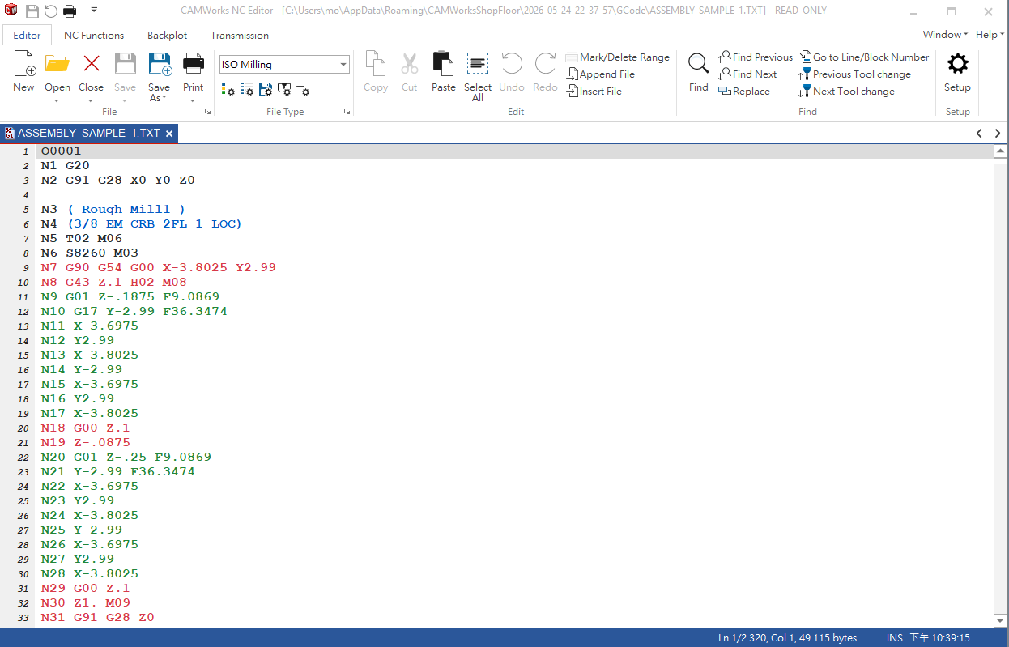The image size is (1009, 647).
Task: Click the Paste clipboard icon
Action: click(x=443, y=64)
